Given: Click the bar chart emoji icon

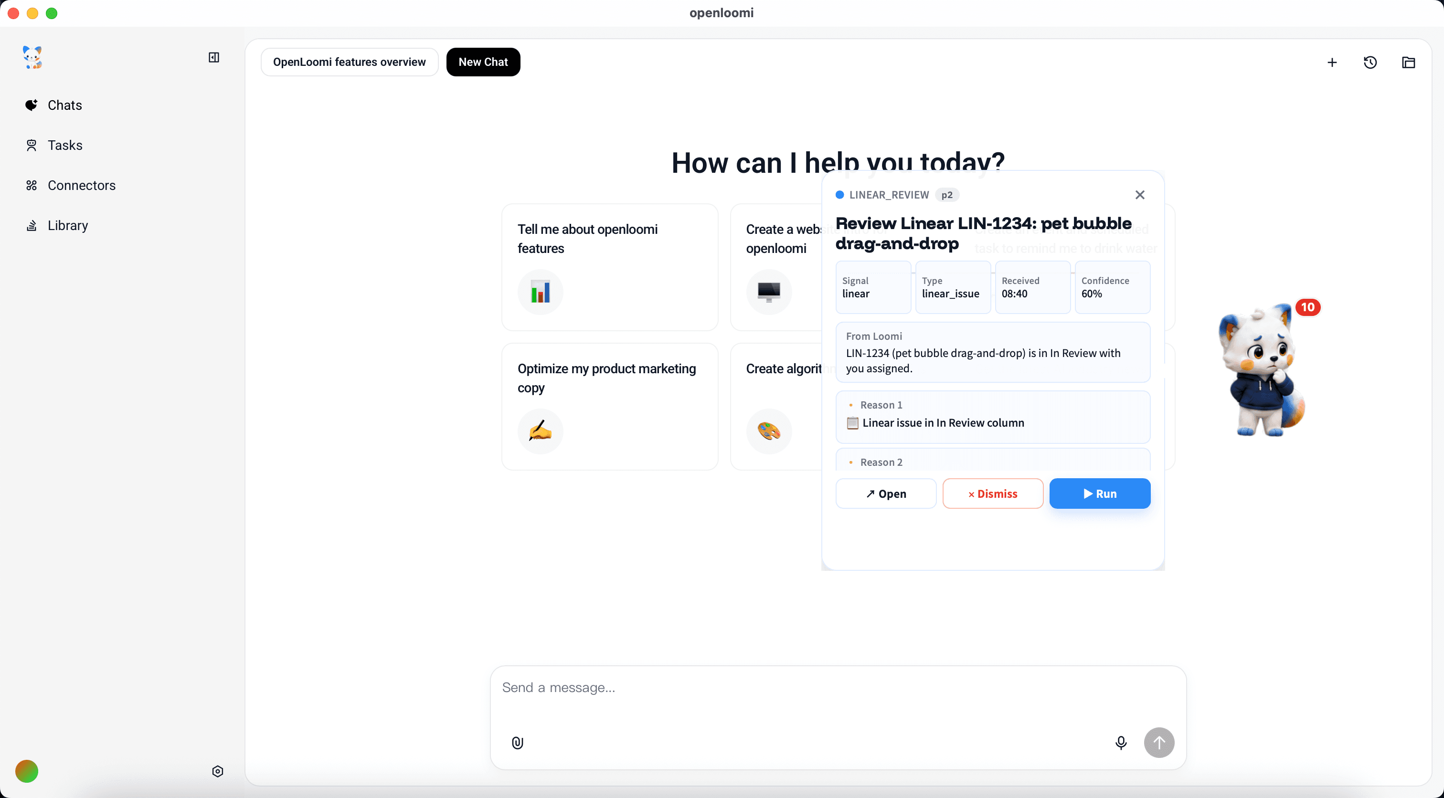Looking at the screenshot, I should (x=541, y=292).
